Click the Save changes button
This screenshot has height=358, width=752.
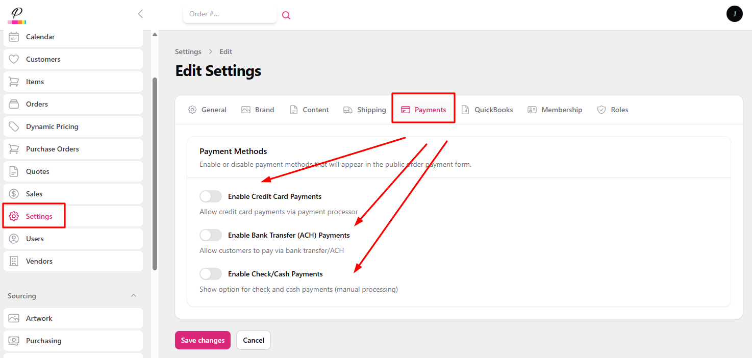(x=203, y=340)
